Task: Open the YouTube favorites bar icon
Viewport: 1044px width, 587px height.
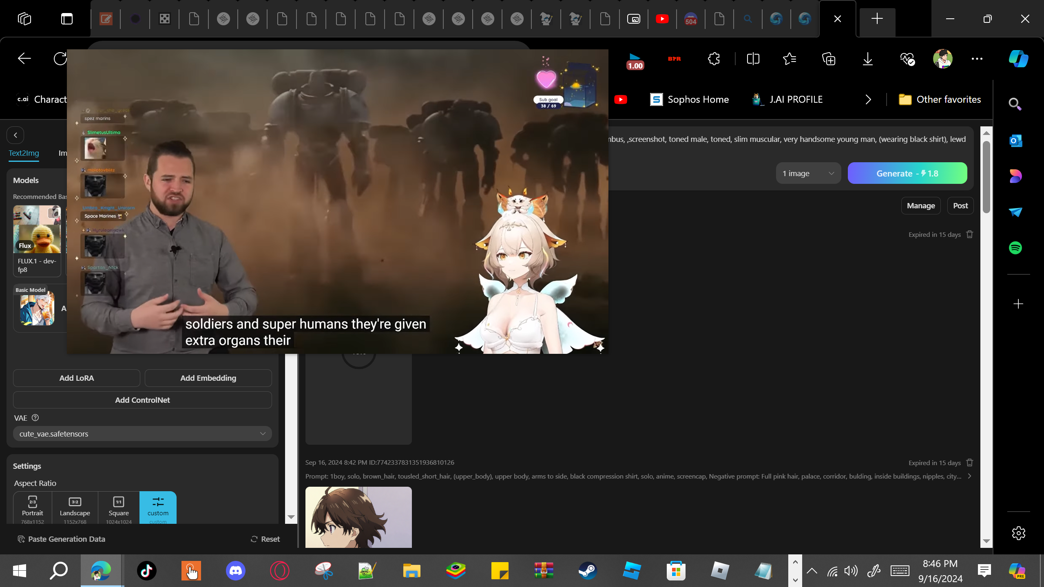Action: [x=620, y=99]
